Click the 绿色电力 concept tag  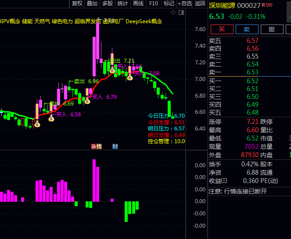coord(62,21)
